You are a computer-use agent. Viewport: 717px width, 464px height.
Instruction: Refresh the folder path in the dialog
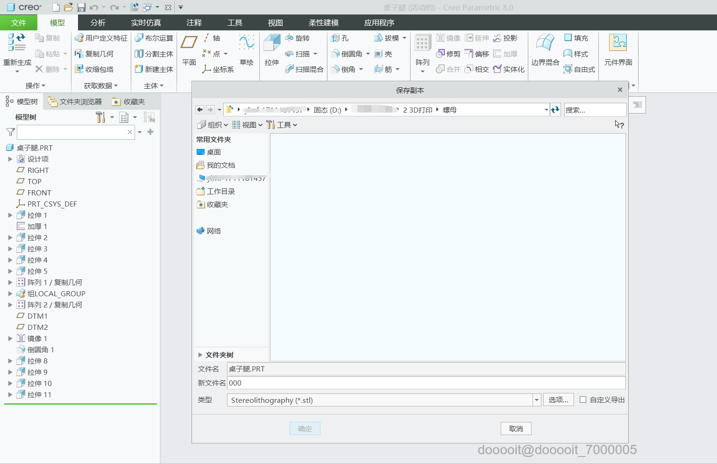click(555, 110)
